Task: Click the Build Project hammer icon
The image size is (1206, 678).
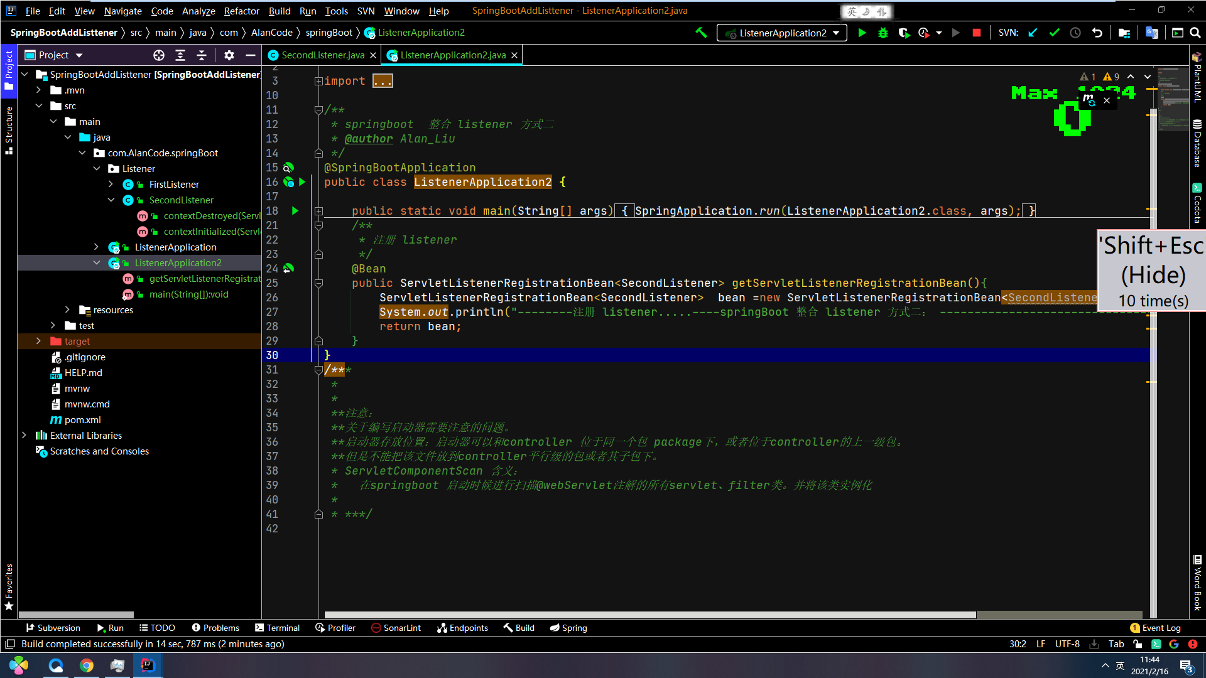Action: (701, 33)
